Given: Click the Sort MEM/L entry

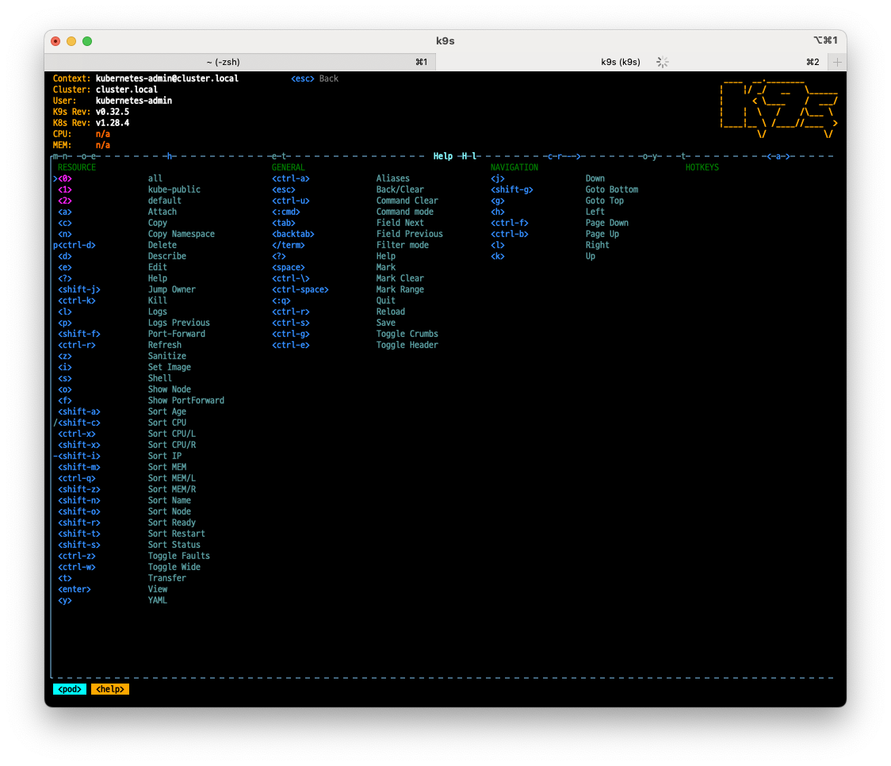Looking at the screenshot, I should 171,478.
